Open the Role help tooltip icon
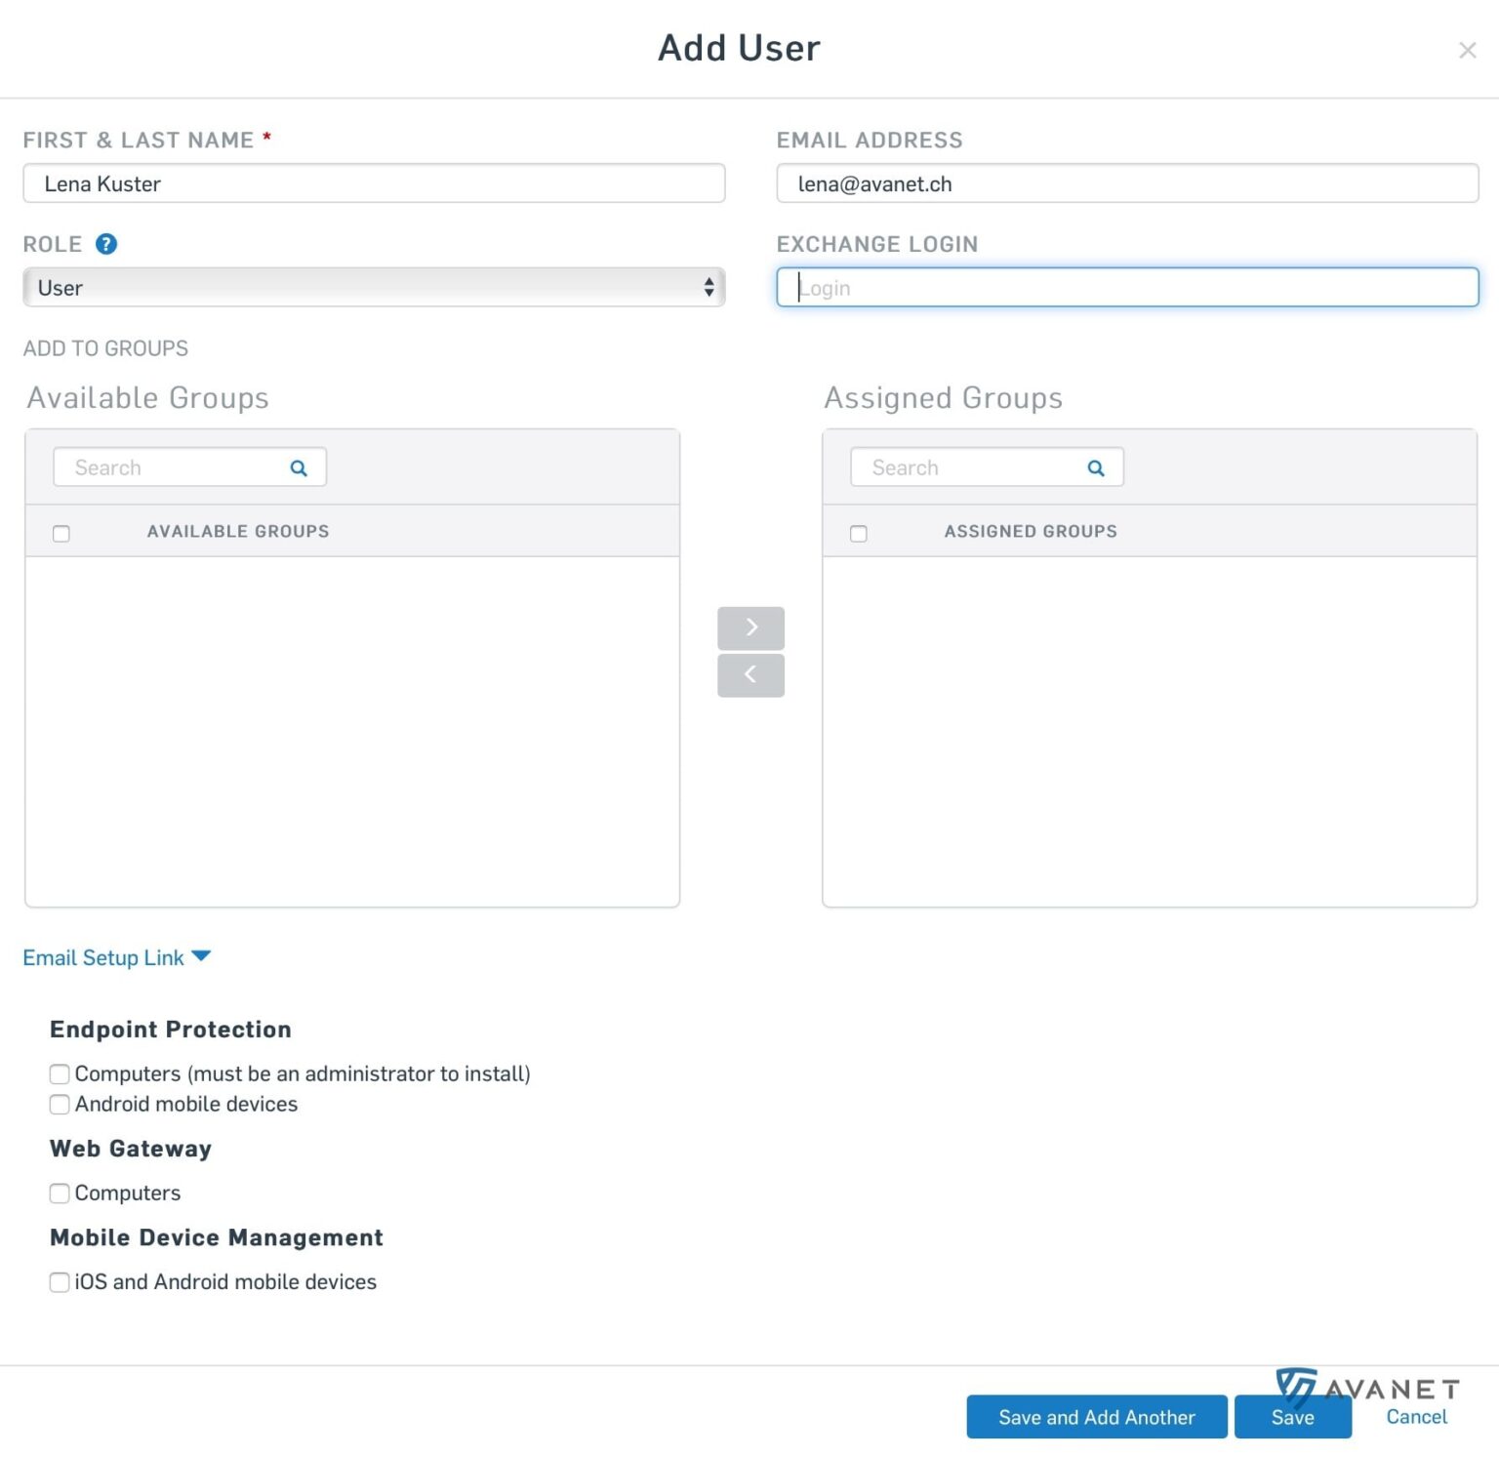The width and height of the screenshot is (1499, 1457). coord(106,244)
